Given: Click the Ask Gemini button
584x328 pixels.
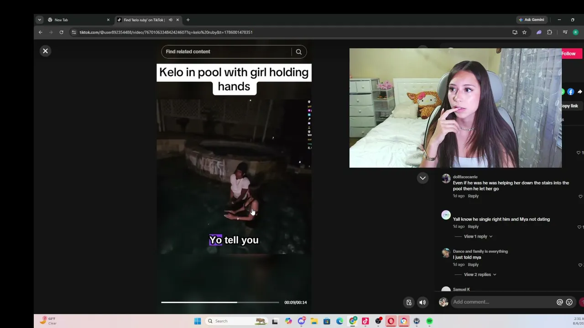Looking at the screenshot, I should point(532,20).
